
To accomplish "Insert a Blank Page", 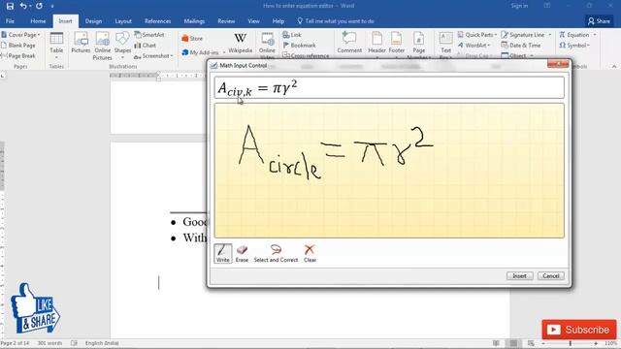I will click(x=18, y=46).
